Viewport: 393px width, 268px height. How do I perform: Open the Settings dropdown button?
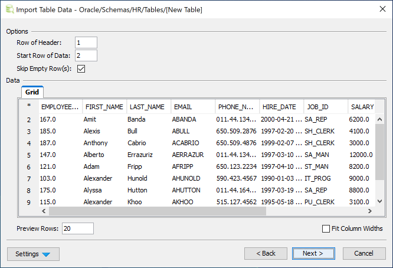33,254
